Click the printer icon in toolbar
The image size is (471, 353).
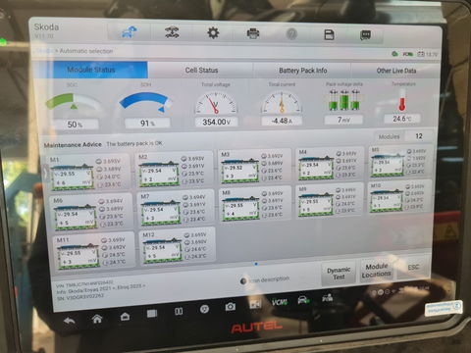252,33
